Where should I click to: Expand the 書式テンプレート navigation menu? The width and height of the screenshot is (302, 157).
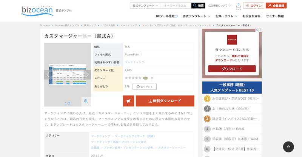[196, 16]
